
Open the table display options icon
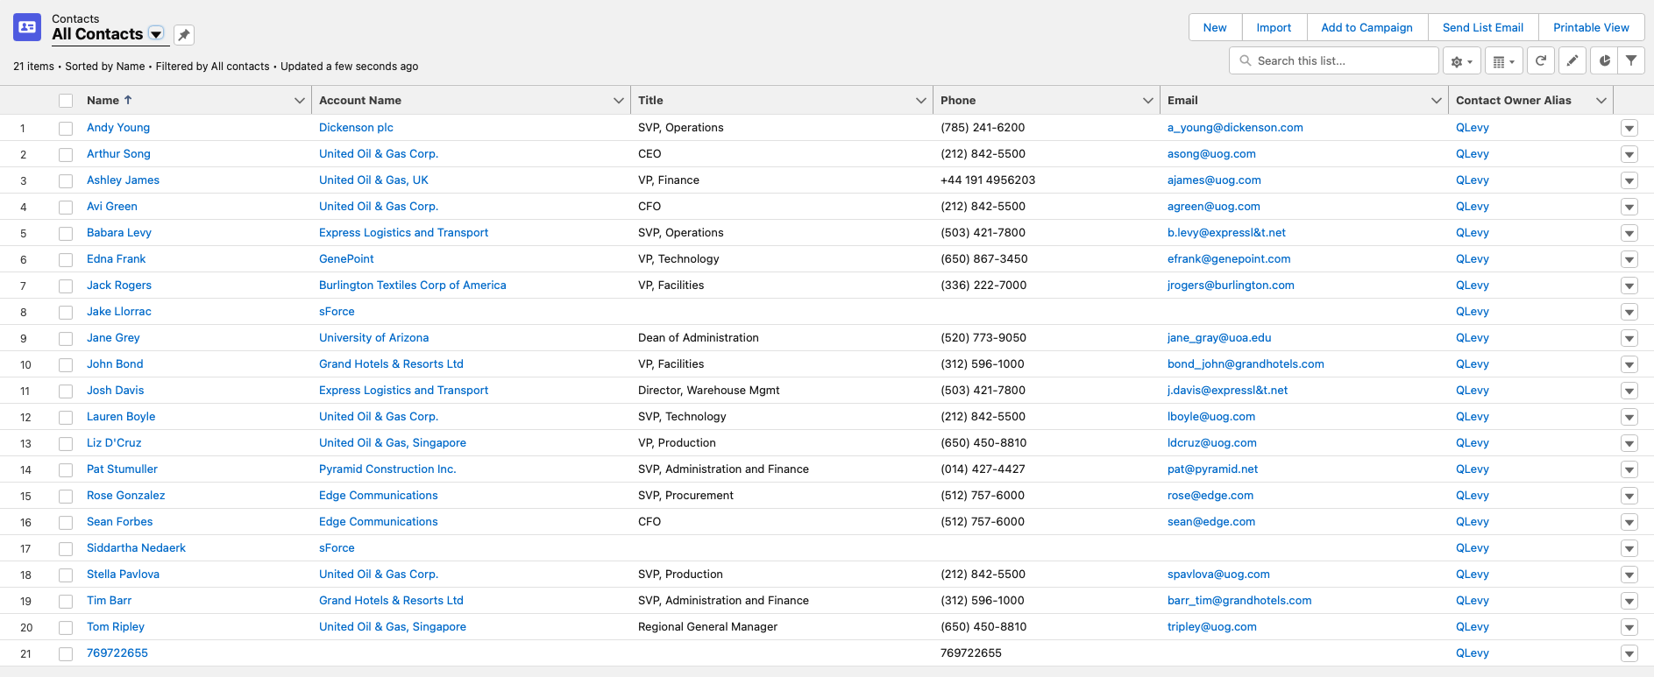tap(1503, 61)
